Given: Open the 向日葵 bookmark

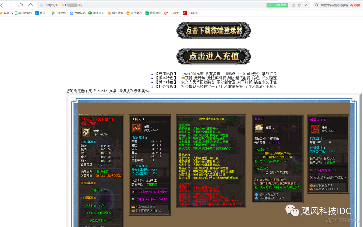Looking at the screenshot, I should click(x=134, y=13).
